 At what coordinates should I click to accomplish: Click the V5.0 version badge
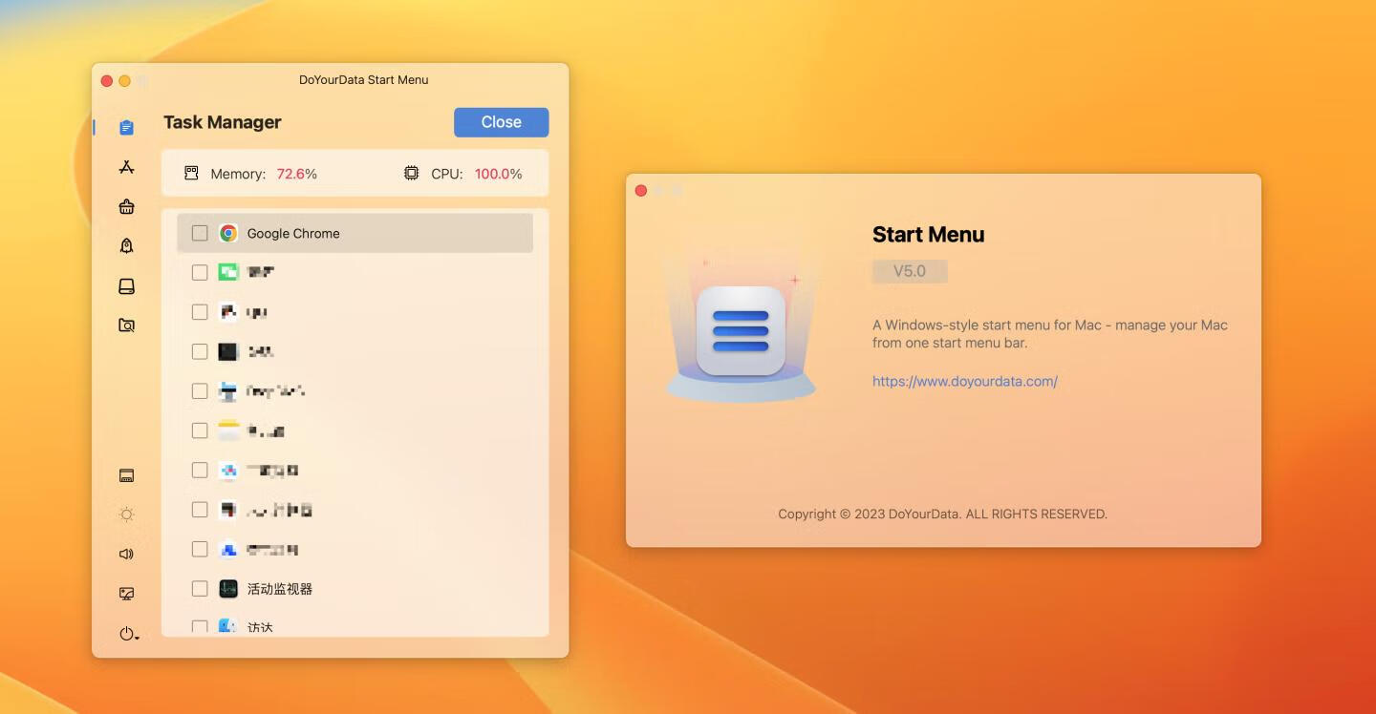click(x=910, y=271)
